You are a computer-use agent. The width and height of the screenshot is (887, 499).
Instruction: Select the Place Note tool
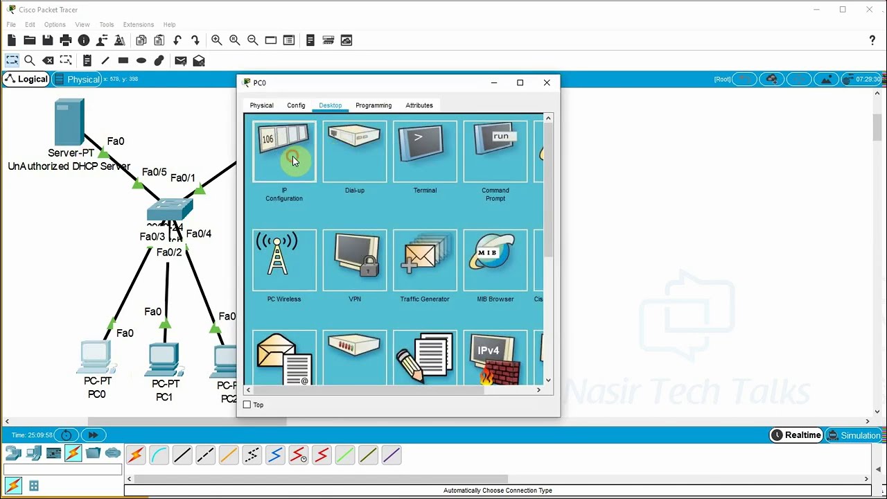point(87,60)
